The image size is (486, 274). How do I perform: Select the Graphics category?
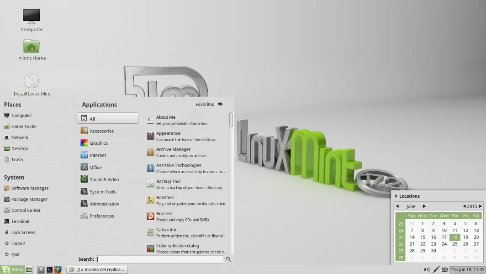point(108,143)
